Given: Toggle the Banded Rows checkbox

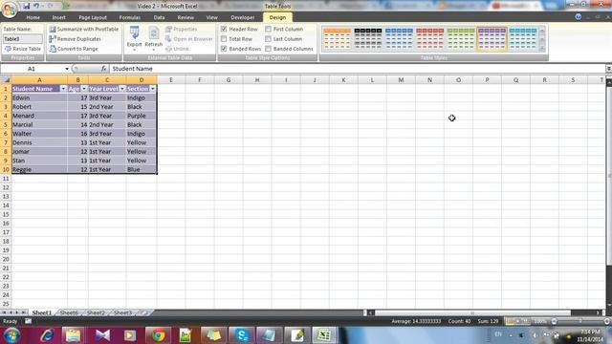Looking at the screenshot, I should tap(224, 49).
